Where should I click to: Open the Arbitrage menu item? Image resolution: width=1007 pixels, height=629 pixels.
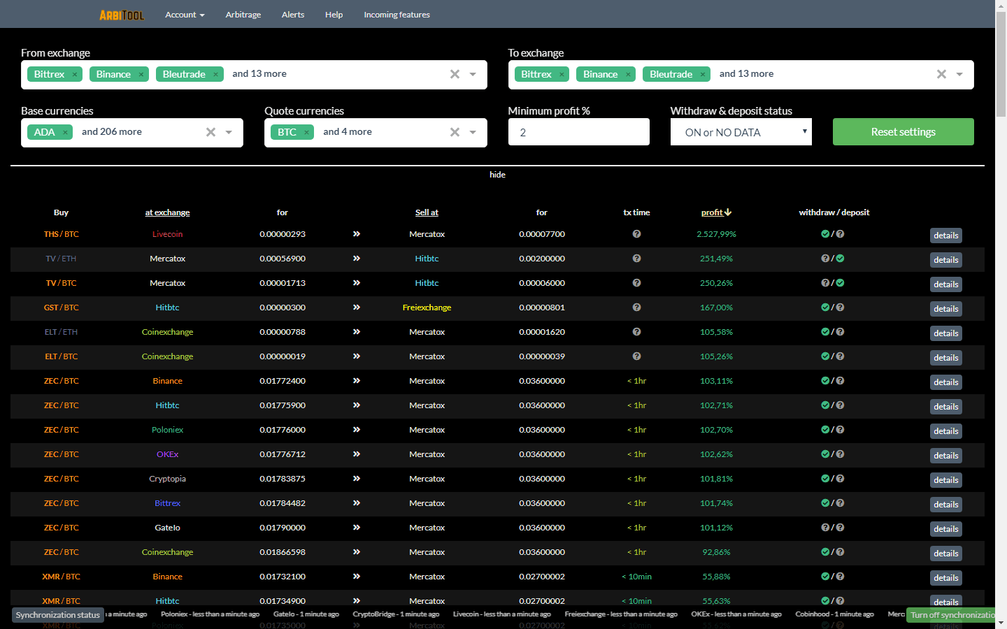click(243, 15)
